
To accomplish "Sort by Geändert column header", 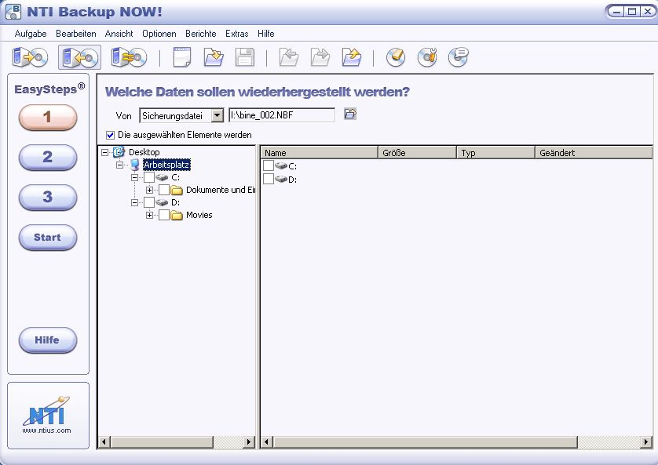I will tap(594, 152).
